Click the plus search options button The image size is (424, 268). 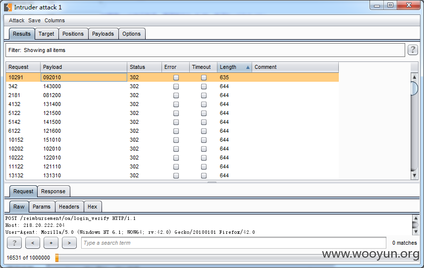click(x=51, y=243)
